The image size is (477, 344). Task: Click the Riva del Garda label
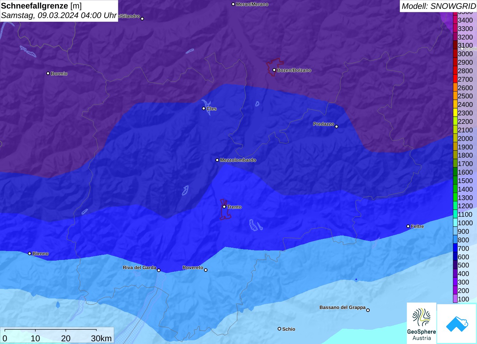(139, 267)
